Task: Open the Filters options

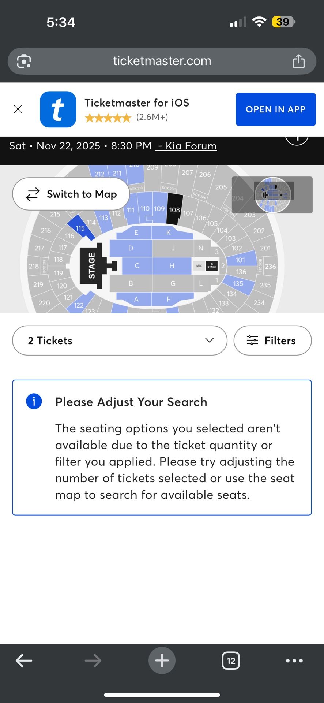Action: point(272,341)
